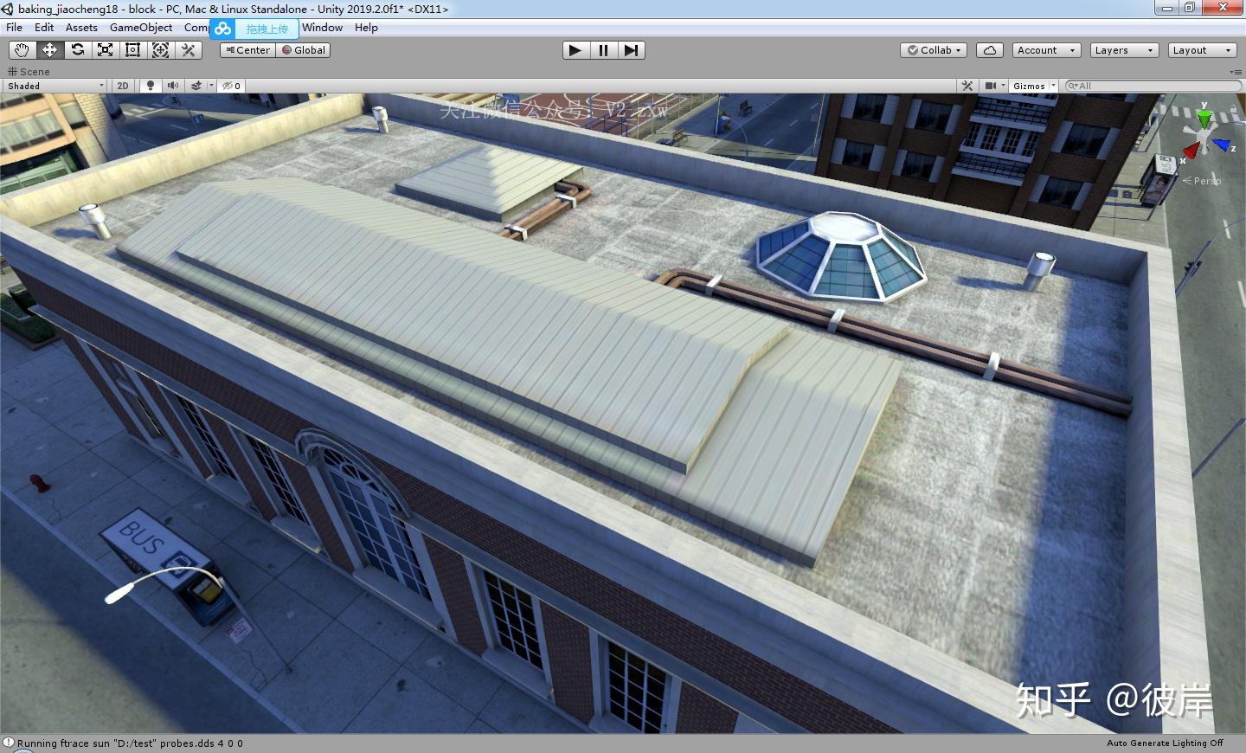
Task: Open the Shaded draw mode dropdown
Action: tap(55, 86)
